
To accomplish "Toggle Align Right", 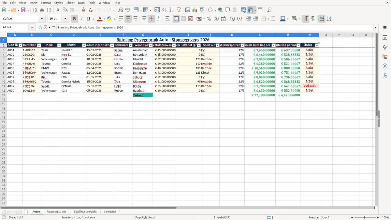I will pyautogui.click(x=135, y=19).
